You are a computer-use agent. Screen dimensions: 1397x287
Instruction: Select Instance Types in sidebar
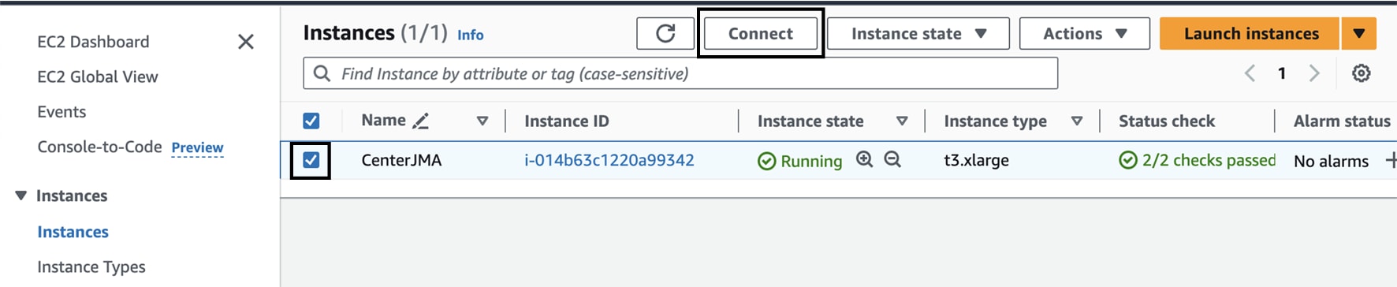click(x=91, y=266)
